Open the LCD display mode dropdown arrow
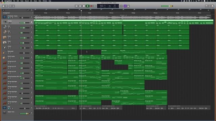 pyautogui.click(x=118, y=6)
